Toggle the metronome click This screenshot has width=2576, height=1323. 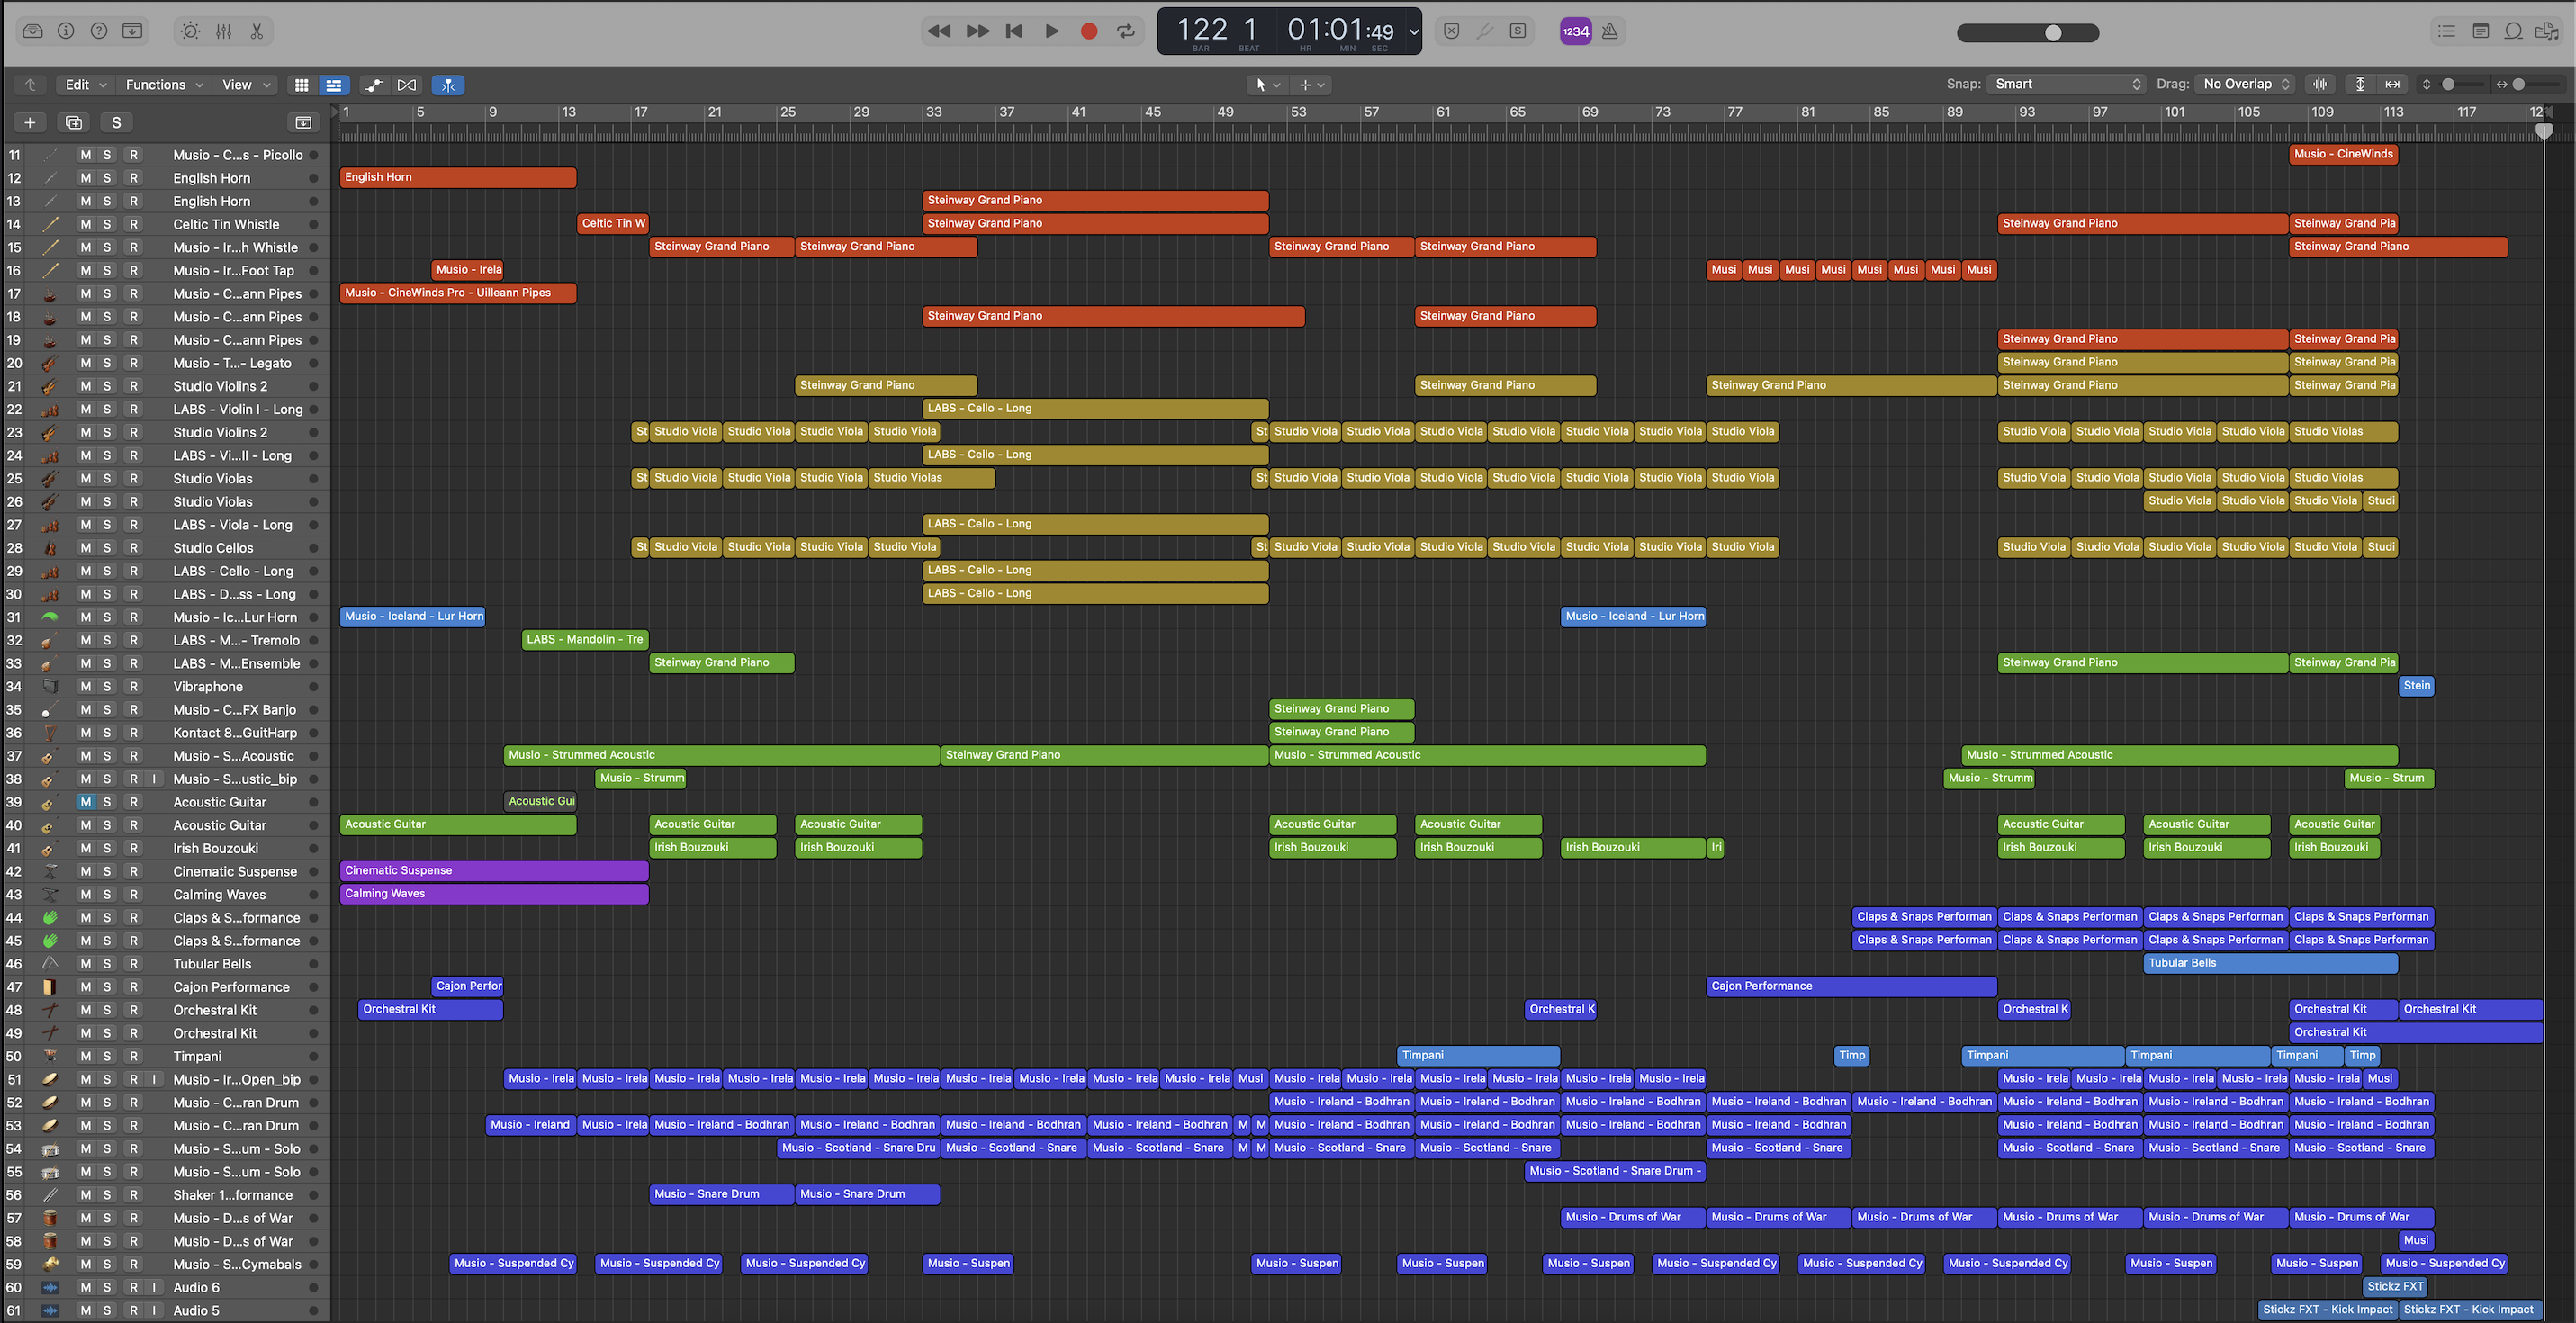coord(1610,31)
